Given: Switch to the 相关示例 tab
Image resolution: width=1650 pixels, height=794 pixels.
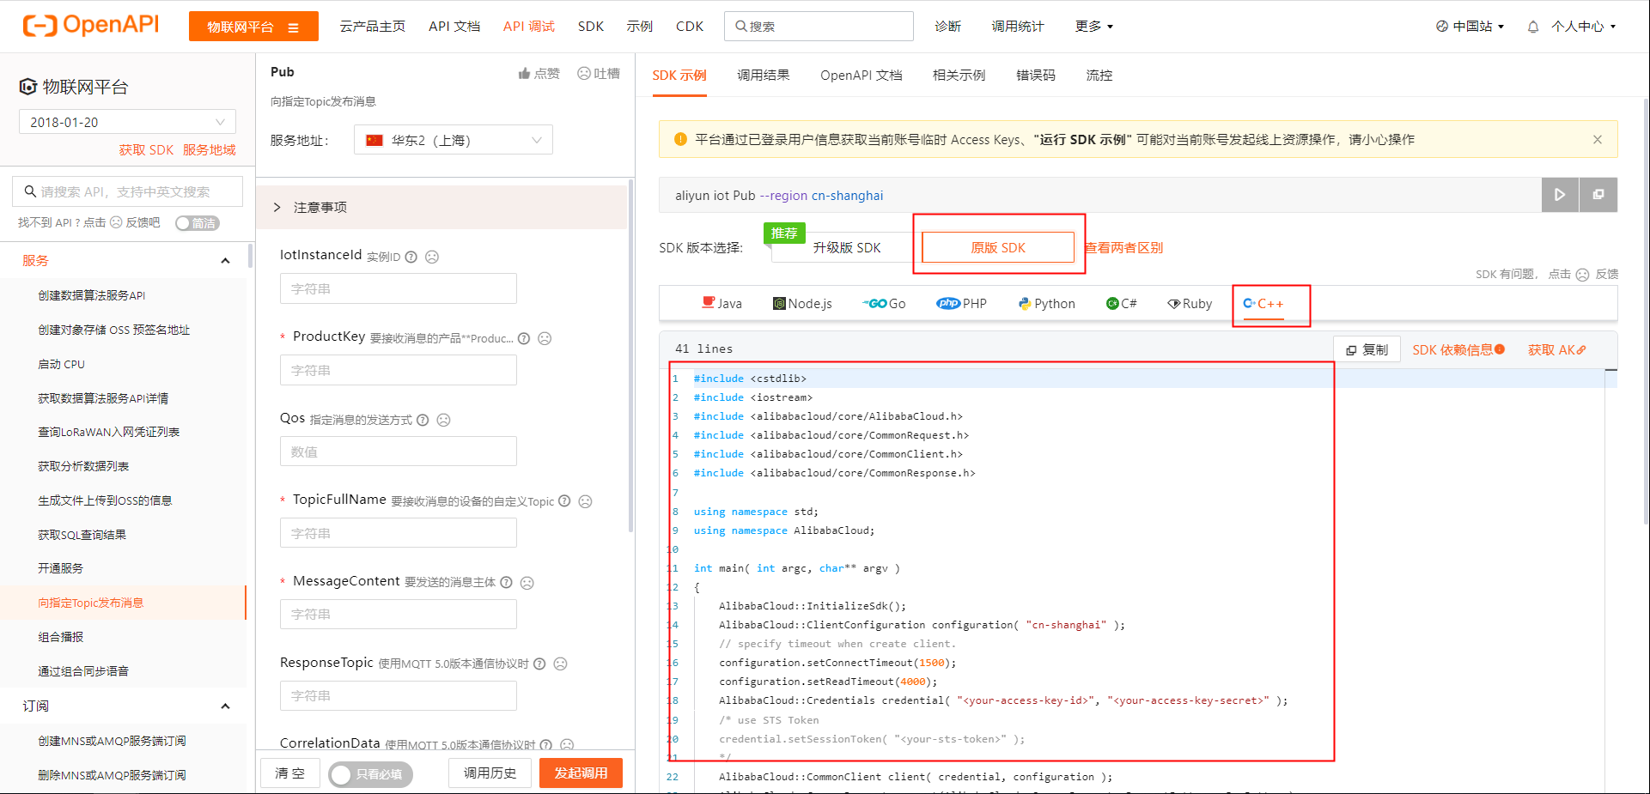Looking at the screenshot, I should 959,76.
